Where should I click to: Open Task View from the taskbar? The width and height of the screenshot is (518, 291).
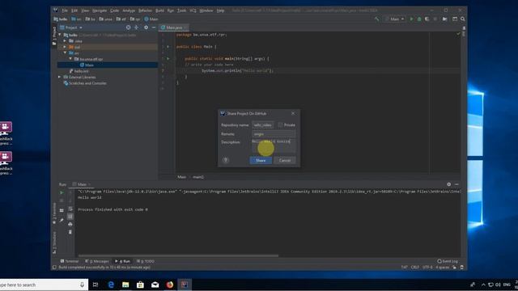[96, 285]
